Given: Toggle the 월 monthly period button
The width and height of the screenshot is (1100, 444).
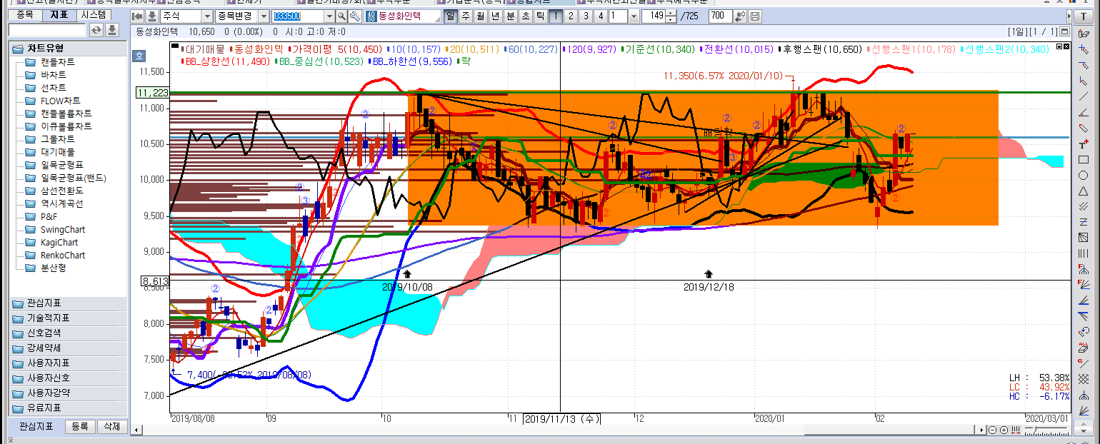Looking at the screenshot, I should [481, 16].
